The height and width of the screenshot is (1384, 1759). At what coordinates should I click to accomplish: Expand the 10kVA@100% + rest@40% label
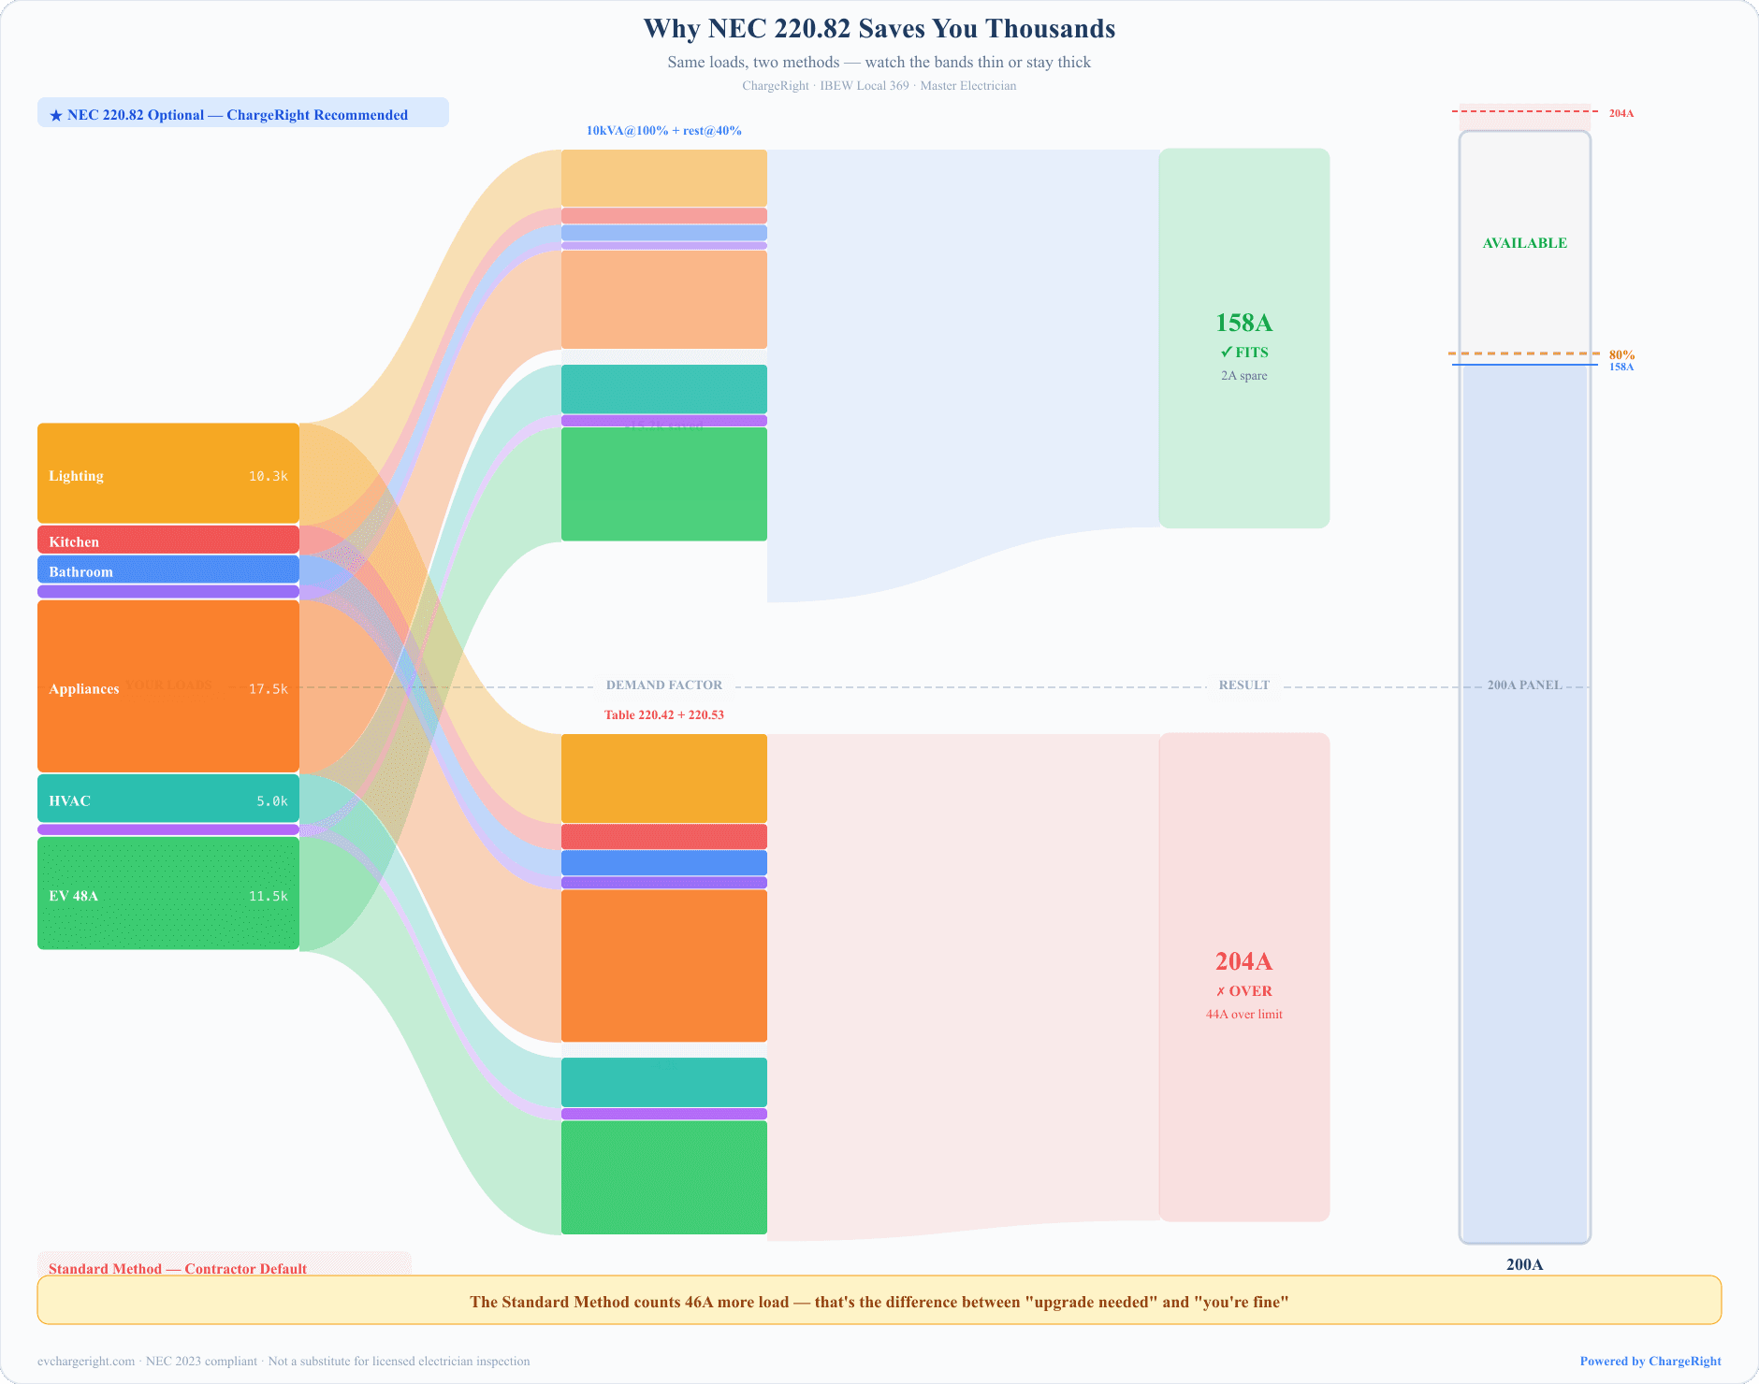pos(663,130)
